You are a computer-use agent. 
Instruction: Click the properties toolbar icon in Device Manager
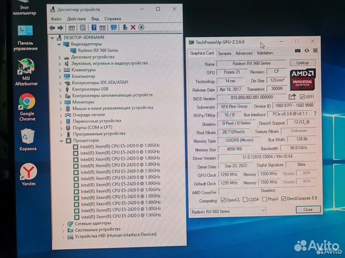[83, 28]
